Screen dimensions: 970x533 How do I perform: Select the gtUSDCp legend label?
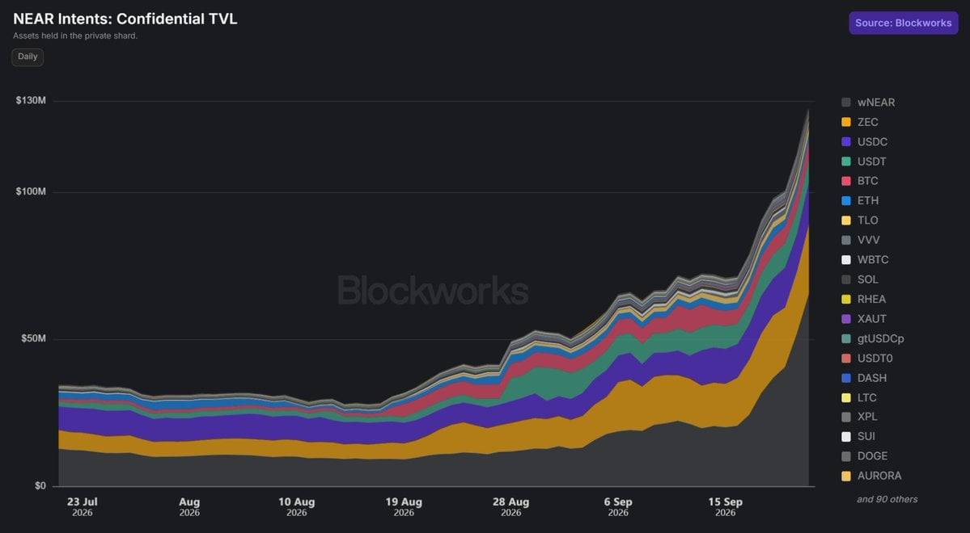881,338
